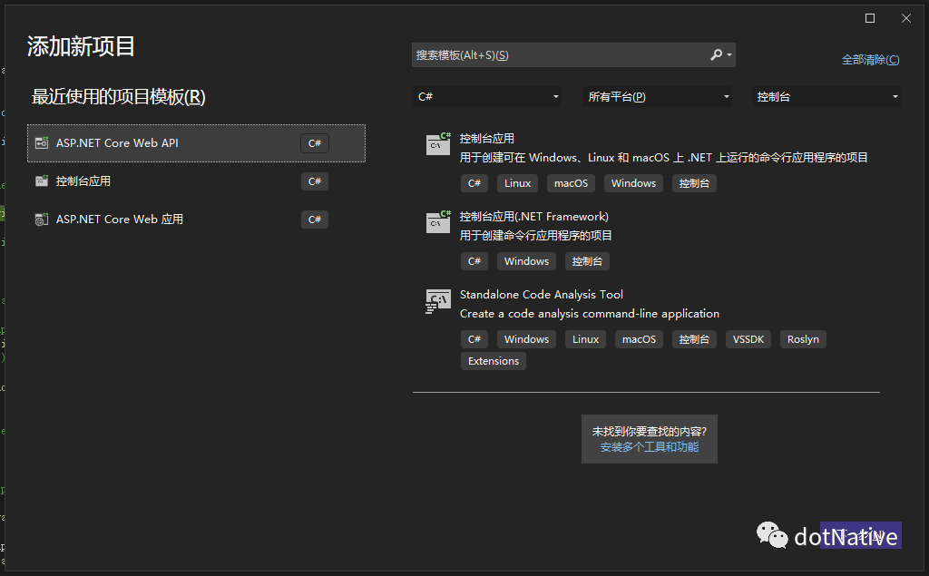Screen dimensions: 929x576
Task: Click the recent 控制台应用 template icon
Action: [42, 181]
